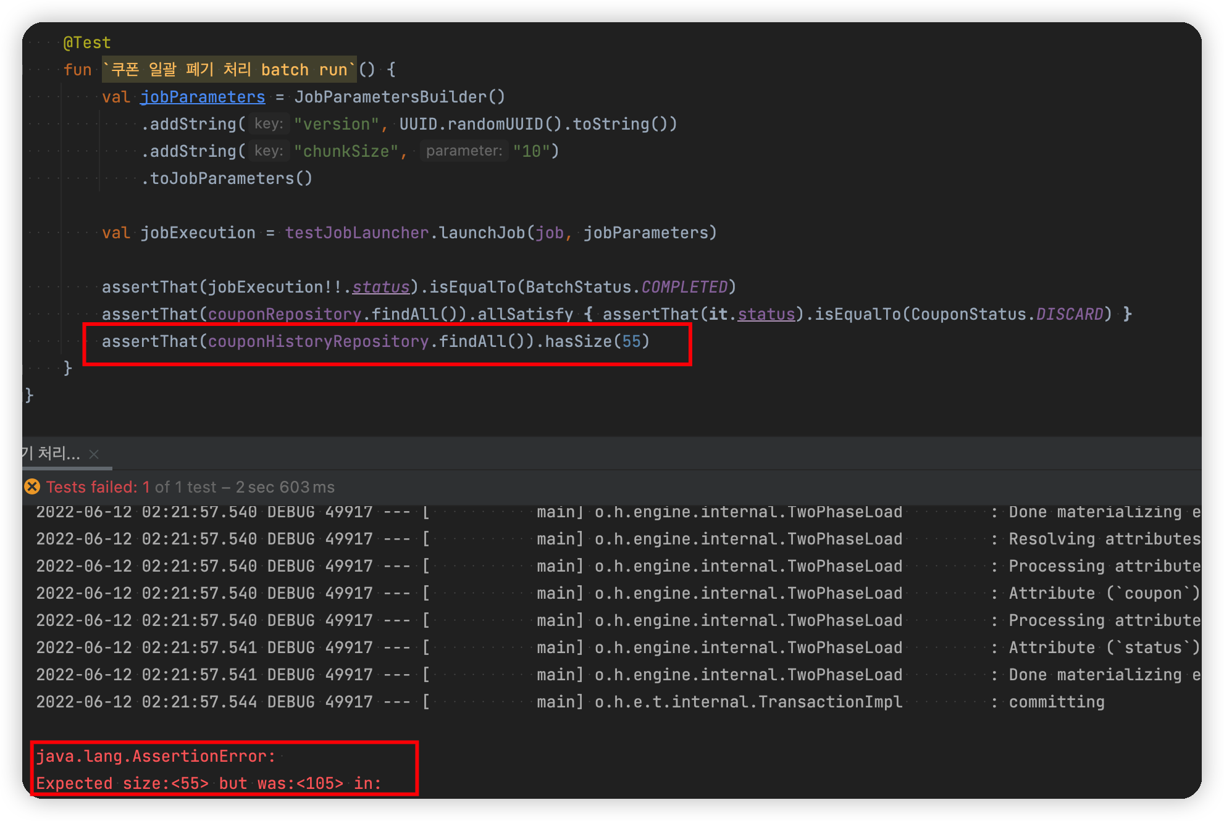Click the underlined jobParameters variable declaration
The image size is (1224, 821).
click(203, 97)
